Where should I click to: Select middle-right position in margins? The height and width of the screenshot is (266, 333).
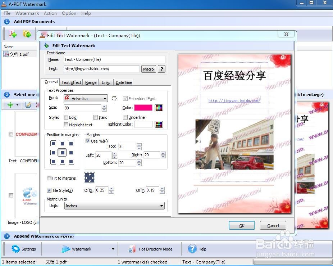pos(71,153)
